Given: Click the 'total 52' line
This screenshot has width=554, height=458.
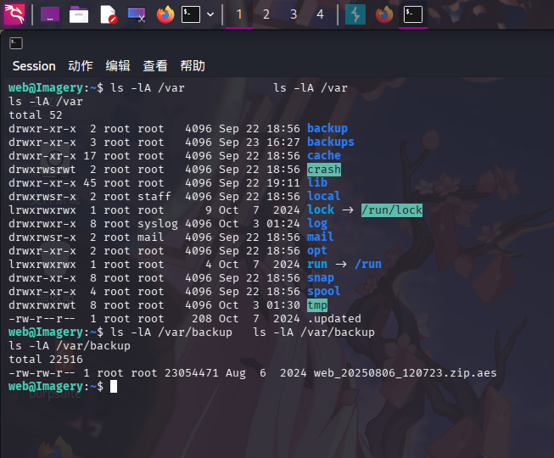Looking at the screenshot, I should pyautogui.click(x=36, y=115).
